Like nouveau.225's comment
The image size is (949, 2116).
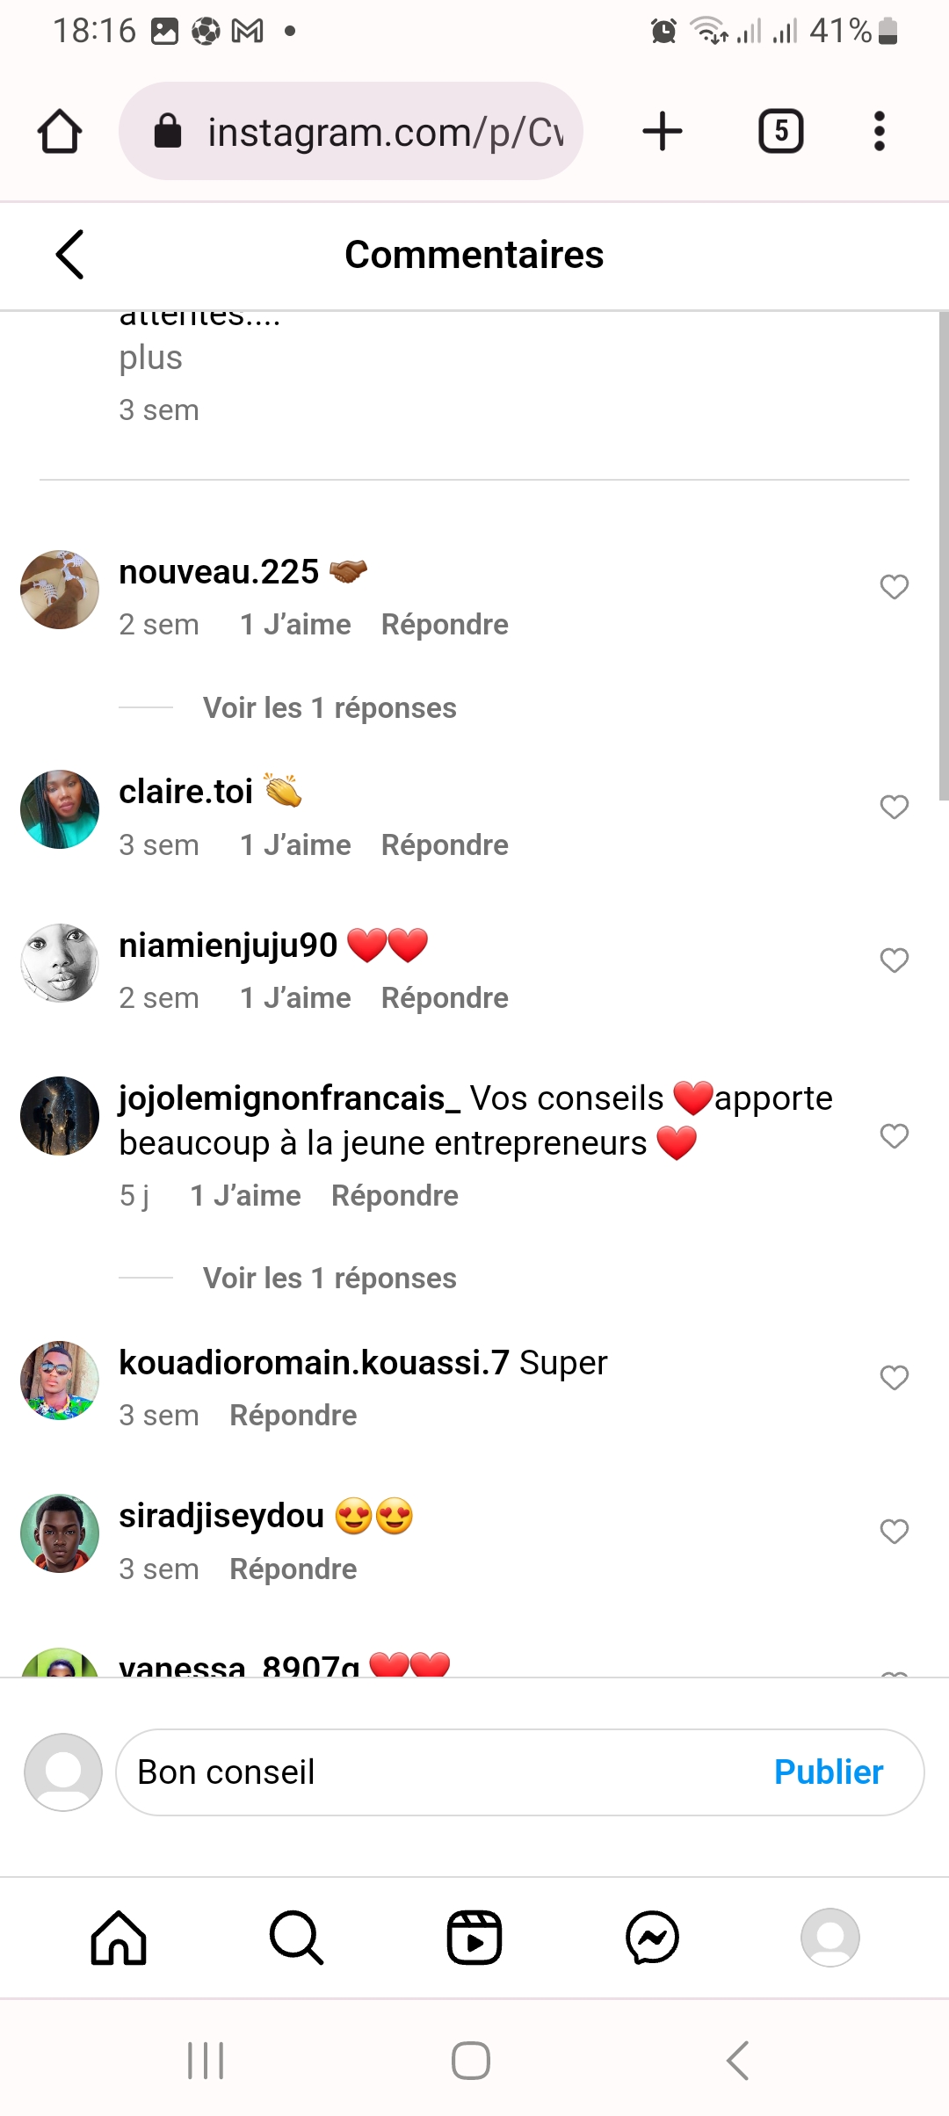pos(894,587)
